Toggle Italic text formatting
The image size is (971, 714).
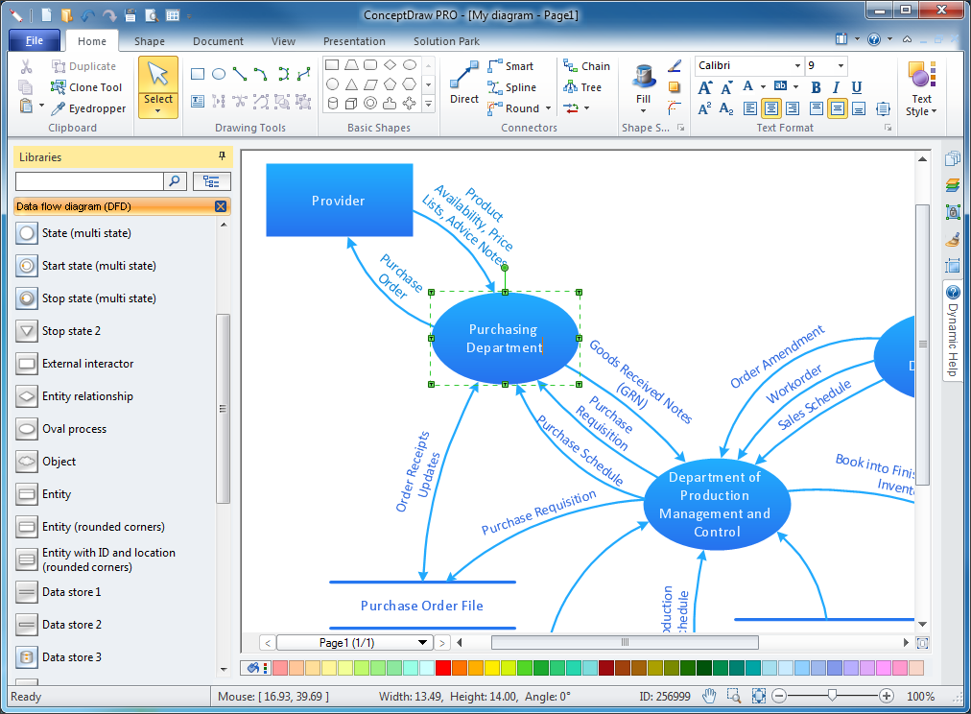(x=836, y=87)
